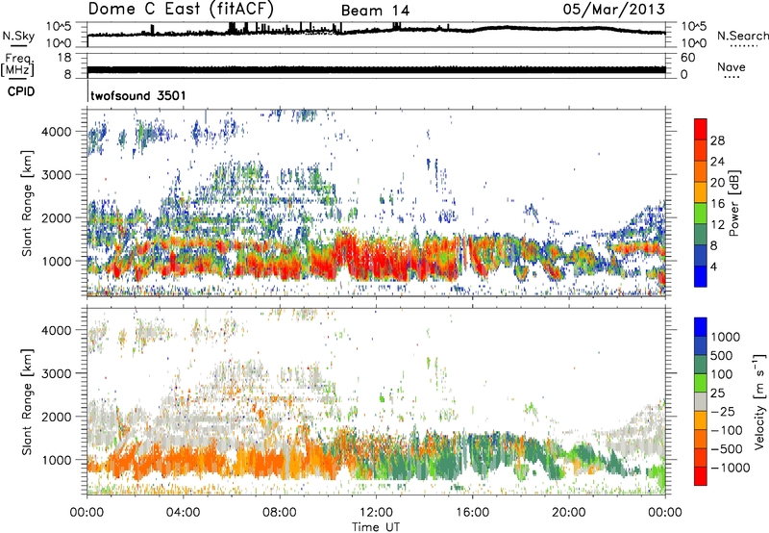Image resolution: width=769 pixels, height=533 pixels.
Task: Pick the red top segment of Power colorbar
Action: point(701,130)
